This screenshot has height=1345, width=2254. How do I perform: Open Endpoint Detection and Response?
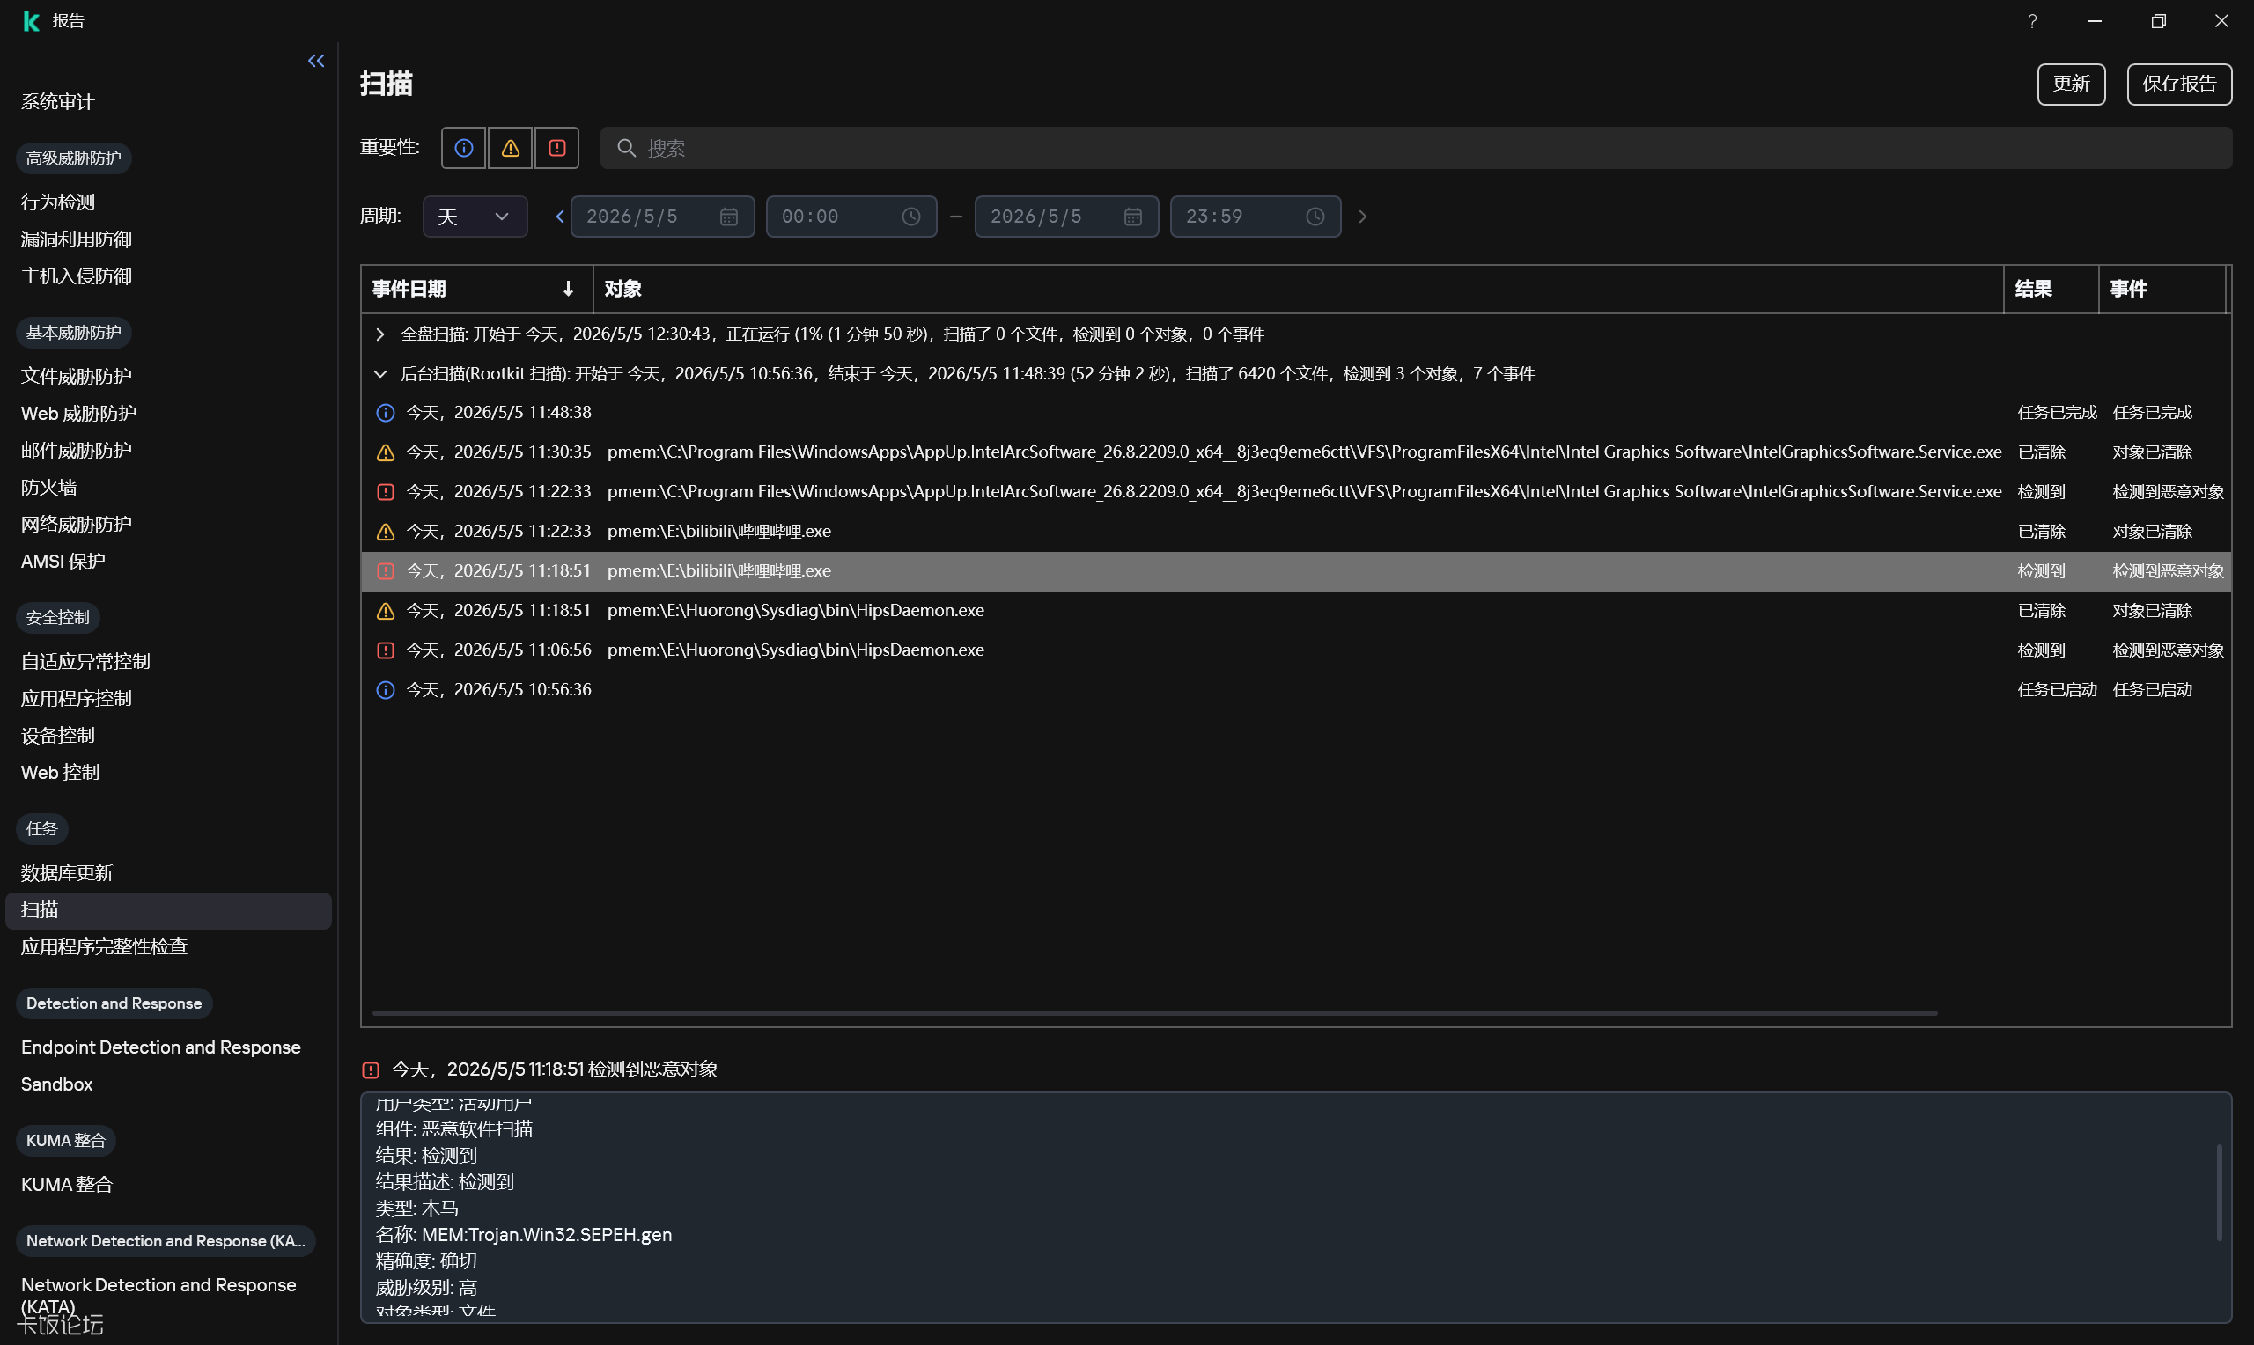point(160,1047)
